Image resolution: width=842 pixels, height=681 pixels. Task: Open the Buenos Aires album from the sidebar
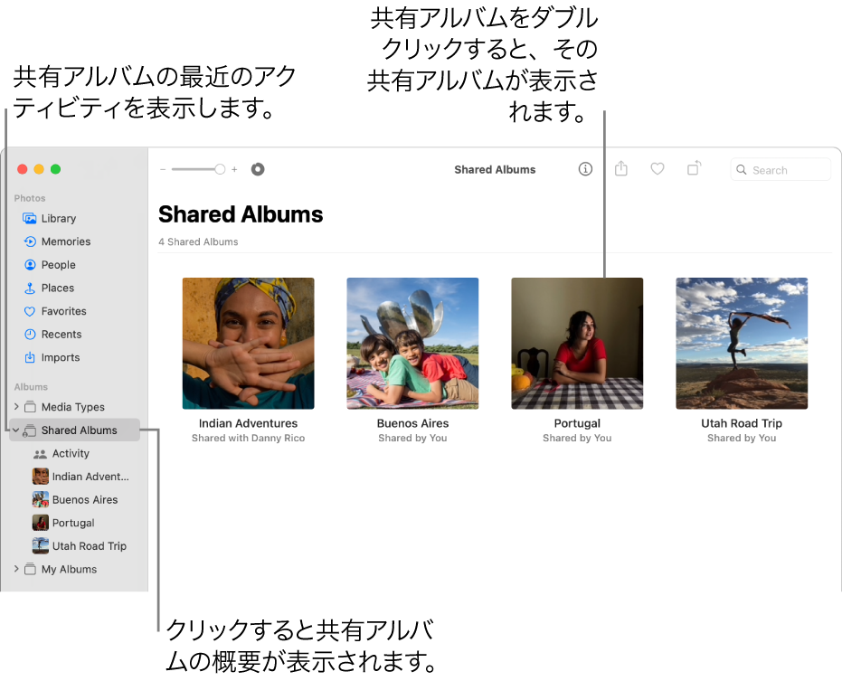[x=87, y=499]
